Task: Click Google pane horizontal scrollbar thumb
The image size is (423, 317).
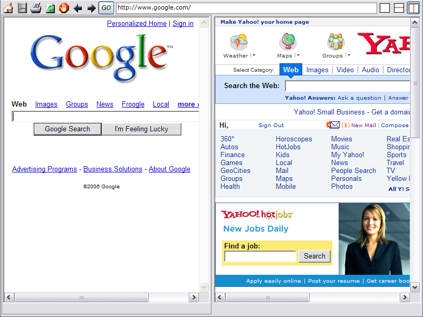Action: (81, 297)
